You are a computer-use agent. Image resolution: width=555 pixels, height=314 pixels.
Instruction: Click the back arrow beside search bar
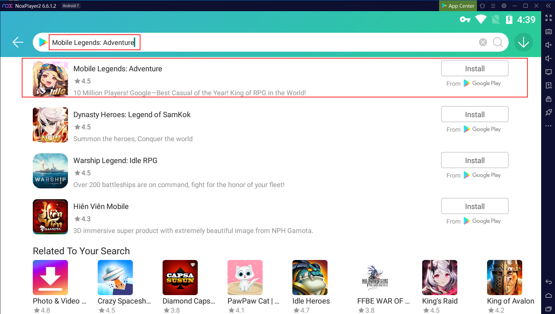pyautogui.click(x=18, y=42)
